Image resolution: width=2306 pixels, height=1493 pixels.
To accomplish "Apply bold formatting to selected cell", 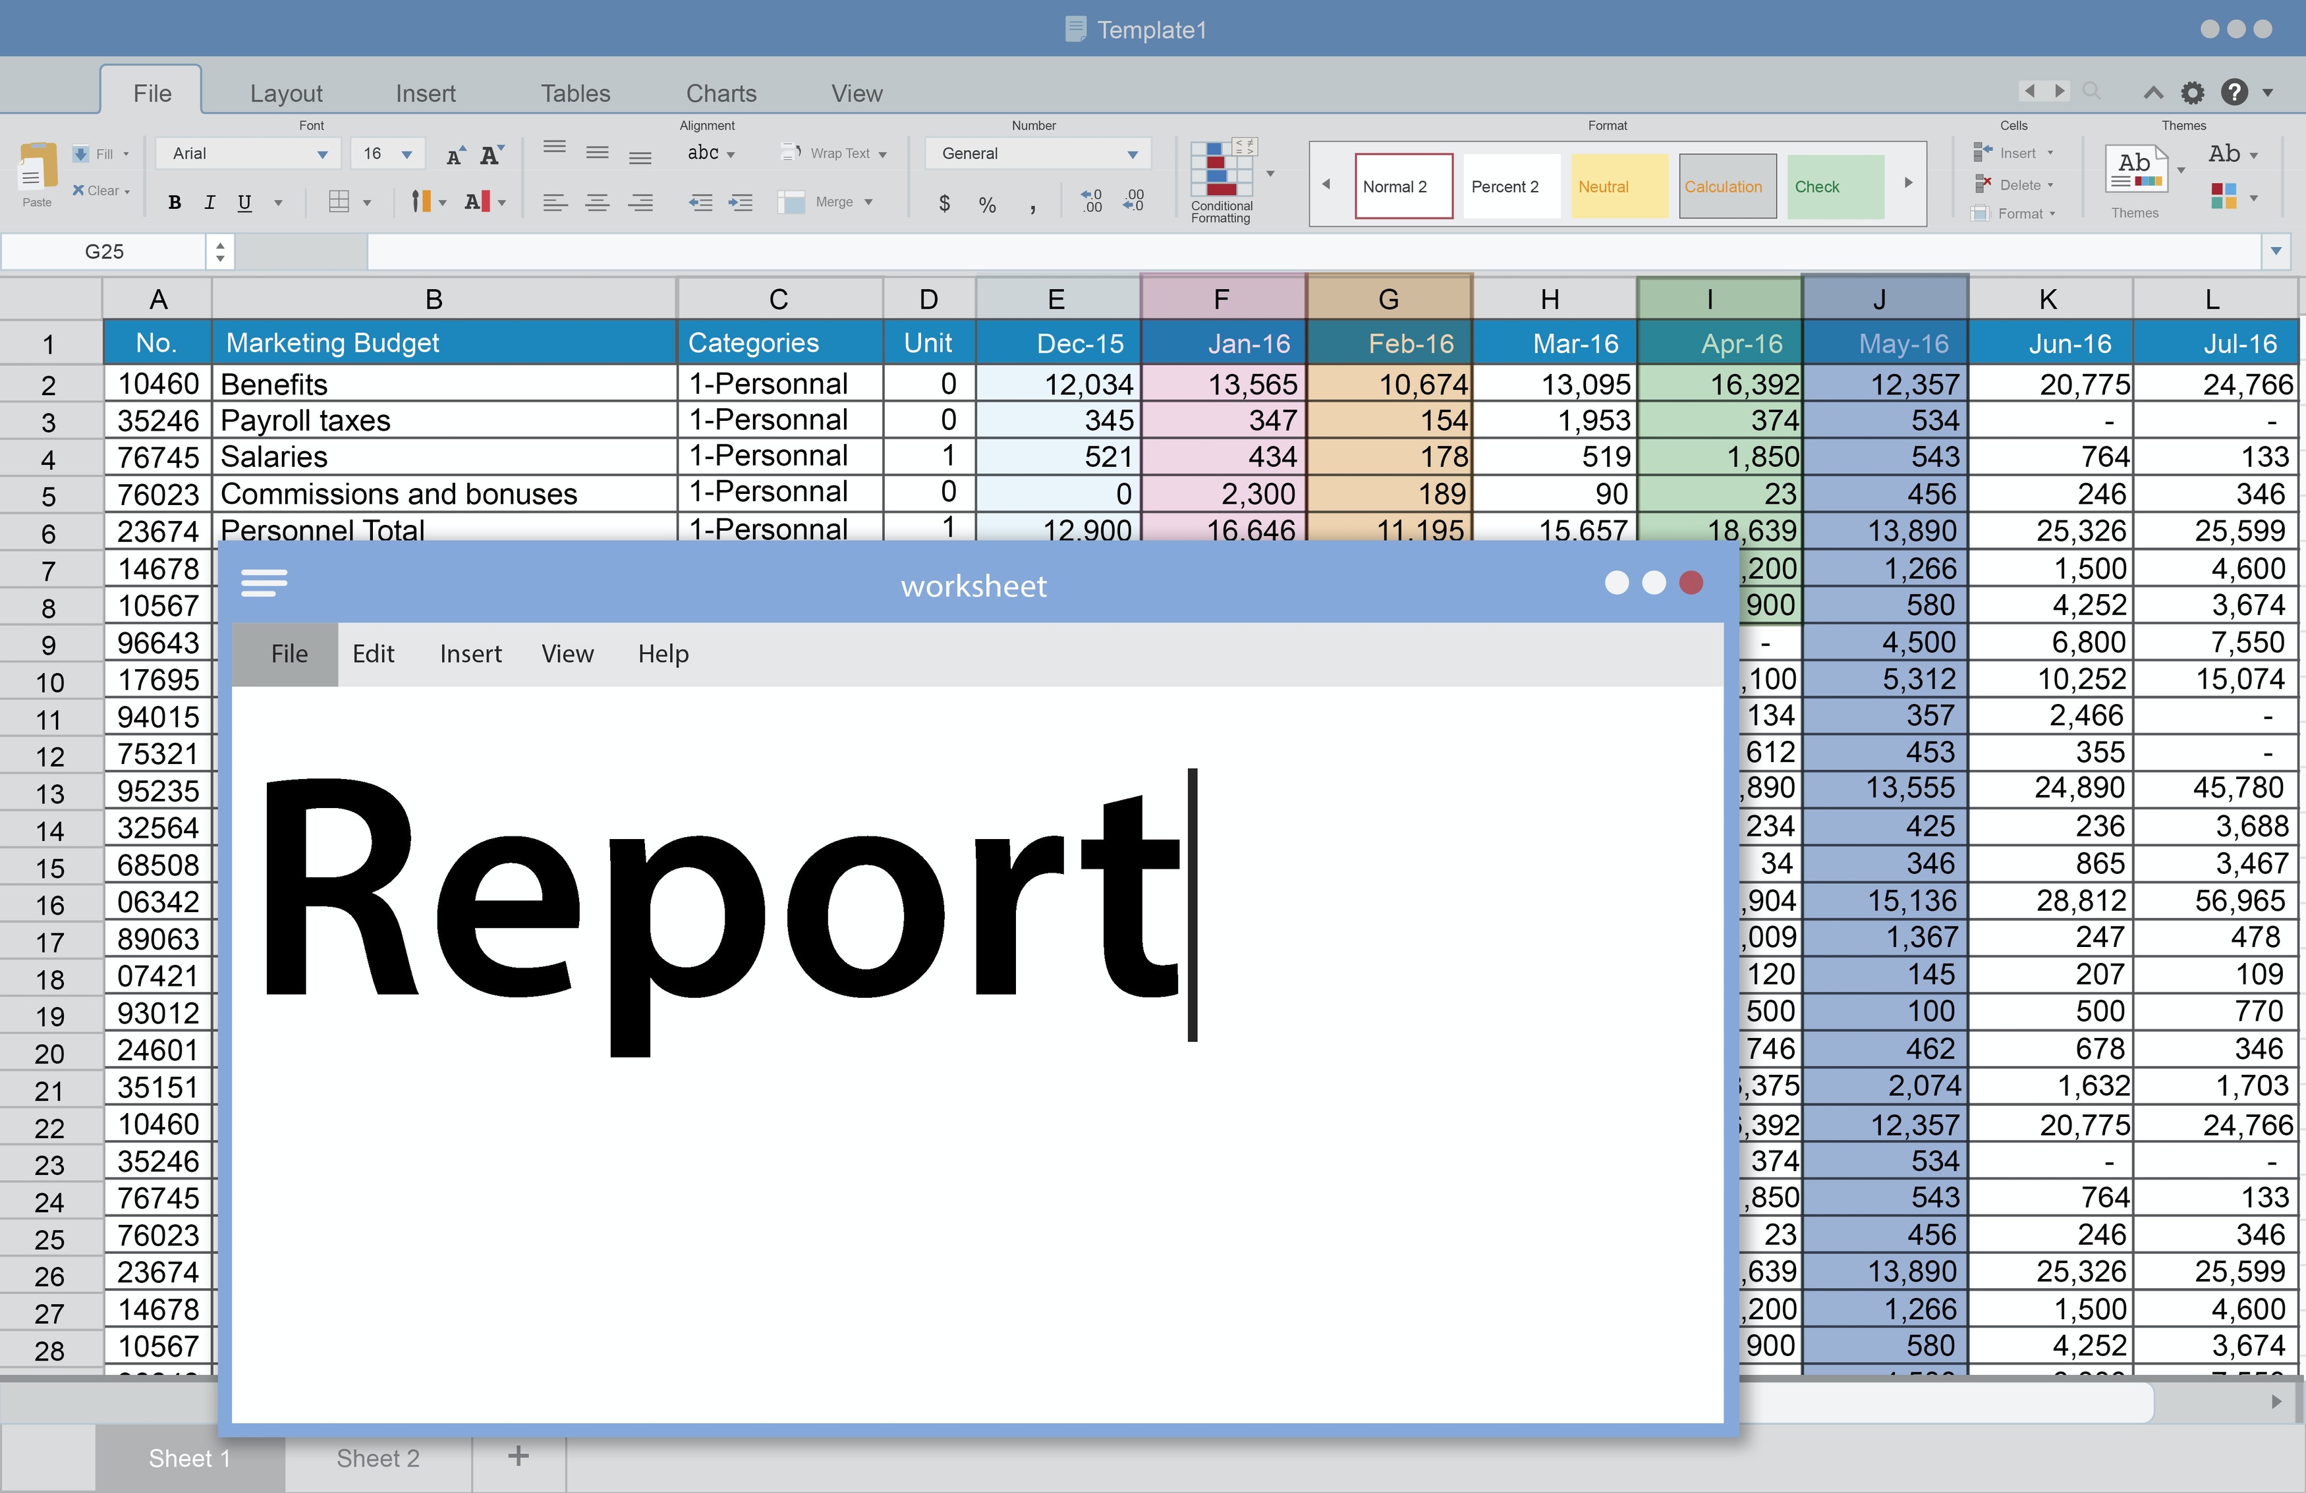I will (x=175, y=202).
